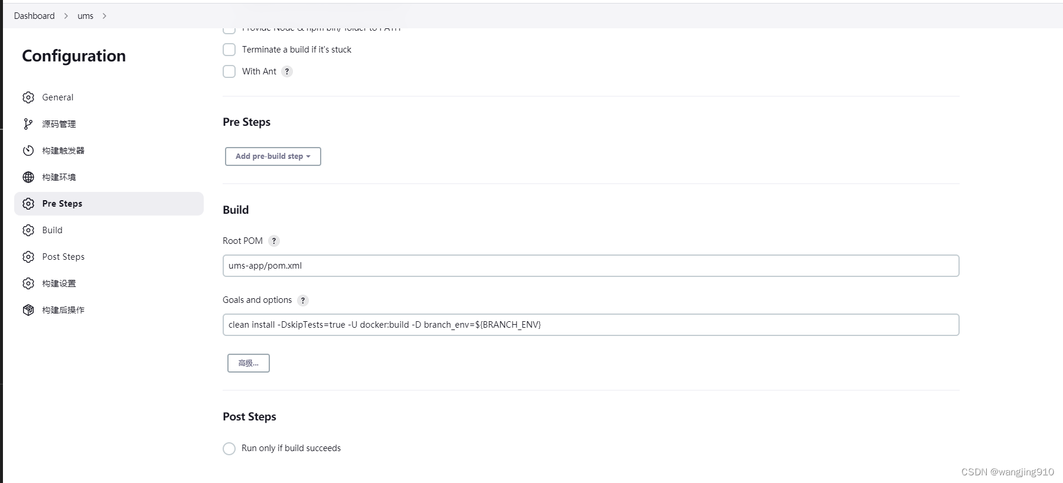Check the With Ant checkbox

(229, 71)
